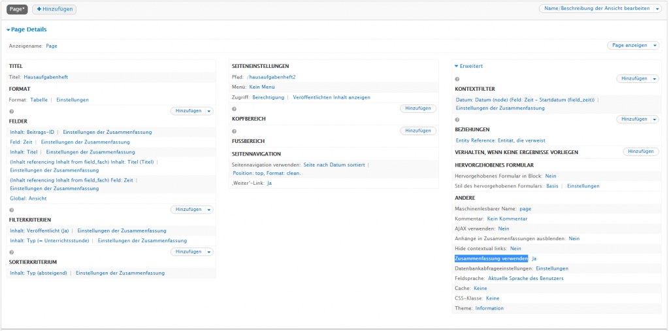The image size is (669, 331).
Task: Open dropdown arrow on Felder Hinzufügen button
Action: point(209,111)
